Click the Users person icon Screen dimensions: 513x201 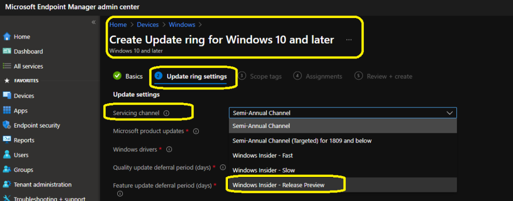pos(7,155)
